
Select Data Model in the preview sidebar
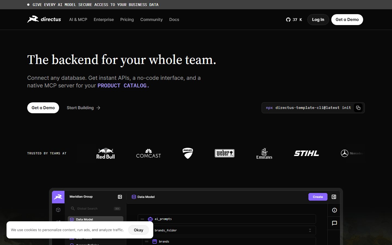tap(96, 219)
